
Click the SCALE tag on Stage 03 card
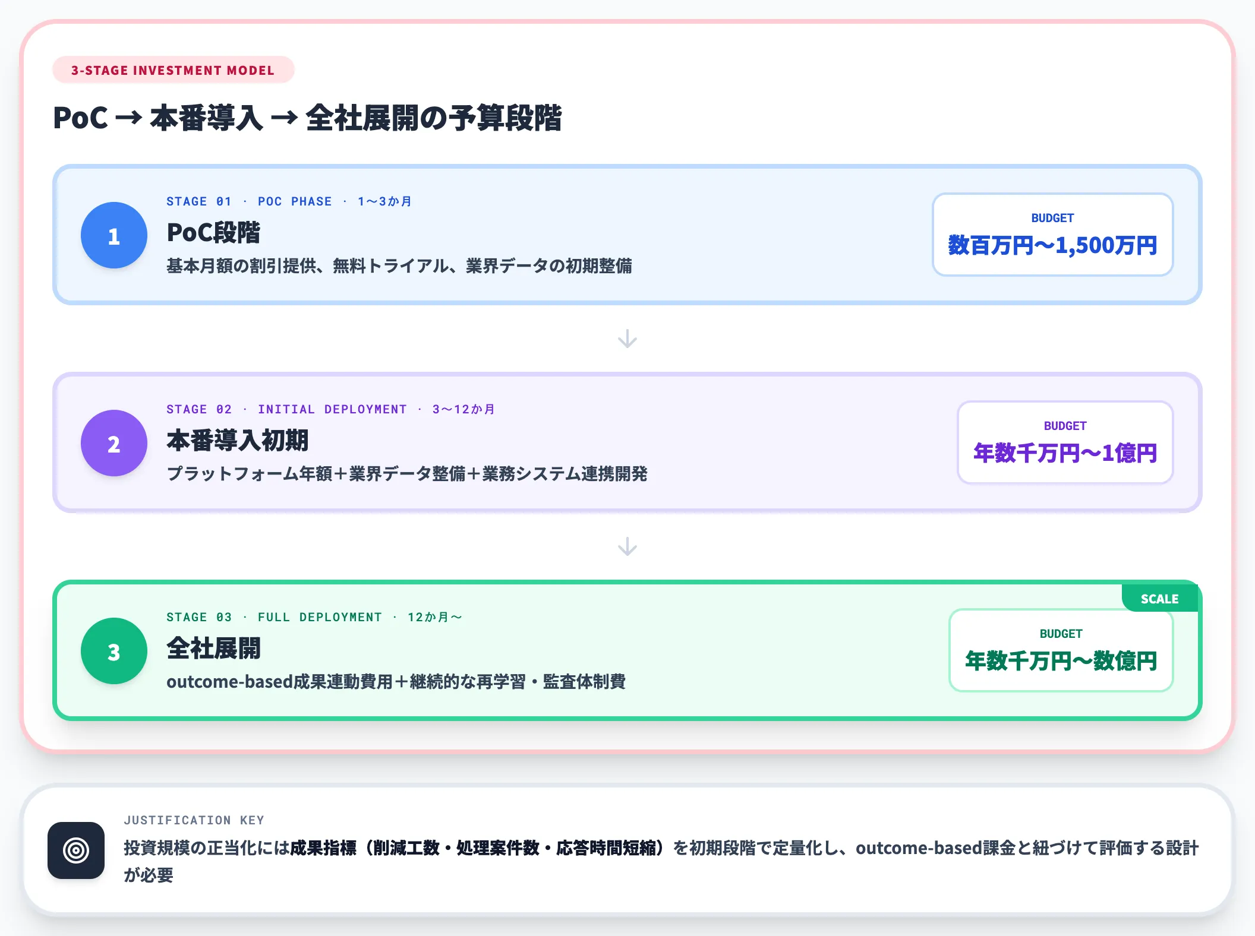[1159, 599]
